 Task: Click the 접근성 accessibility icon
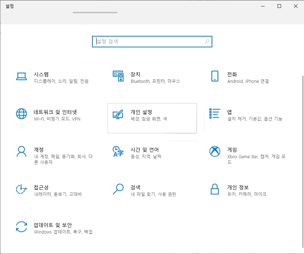(x=21, y=189)
